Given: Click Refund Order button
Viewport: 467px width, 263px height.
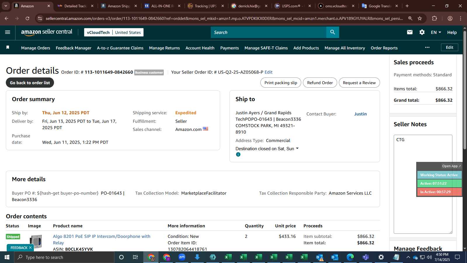Looking at the screenshot, I should 320,83.
